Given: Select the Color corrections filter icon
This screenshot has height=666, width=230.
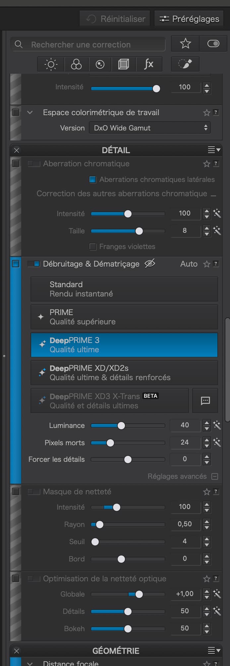Looking at the screenshot, I should [76, 64].
